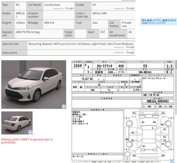This screenshot has height=163, width=177.
Task: Click Google link in Grade cell
Action: (130, 8)
